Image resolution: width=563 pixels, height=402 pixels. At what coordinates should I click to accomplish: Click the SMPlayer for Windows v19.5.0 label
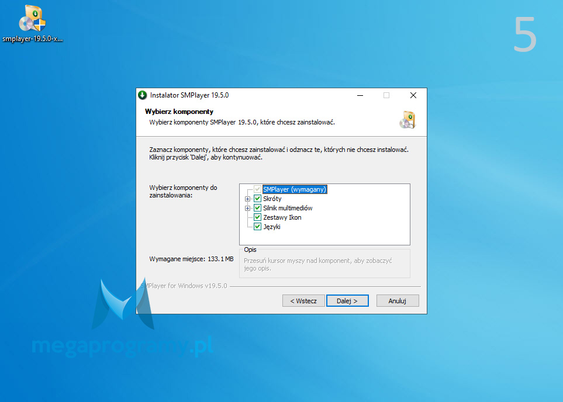(184, 286)
